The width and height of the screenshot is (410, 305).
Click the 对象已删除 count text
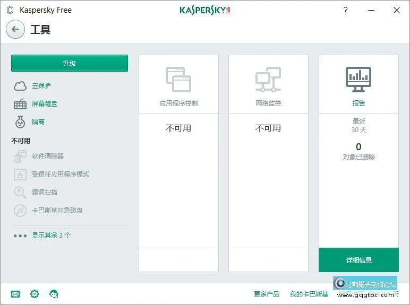[359, 156]
